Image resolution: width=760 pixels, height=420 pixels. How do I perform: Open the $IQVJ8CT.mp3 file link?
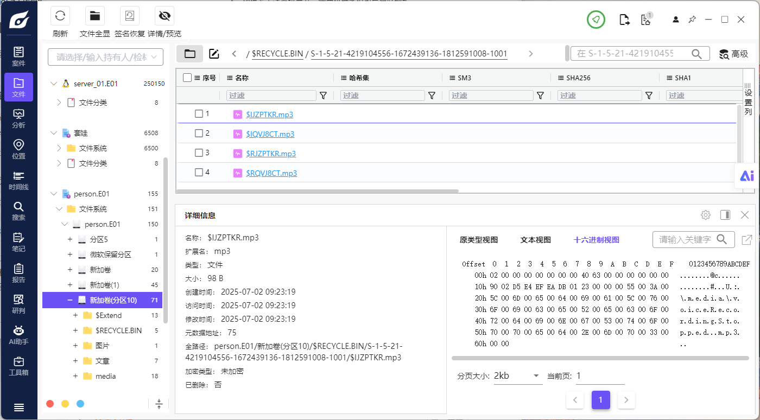pyautogui.click(x=270, y=134)
